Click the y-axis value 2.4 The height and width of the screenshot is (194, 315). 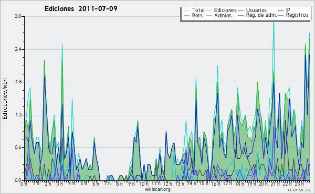18,49
